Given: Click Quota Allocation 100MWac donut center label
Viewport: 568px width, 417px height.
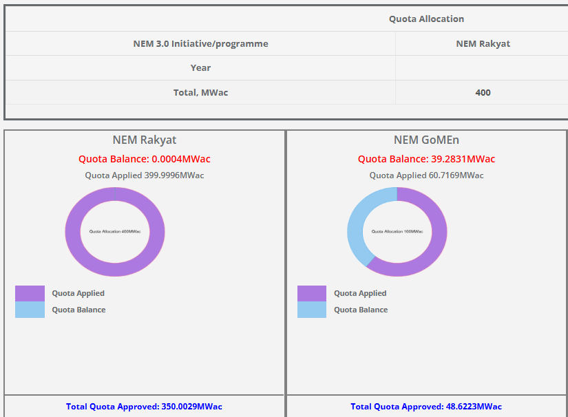Looking at the screenshot, I should (x=397, y=231).
